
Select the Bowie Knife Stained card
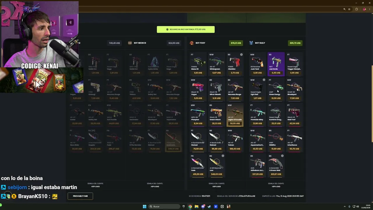coord(217,140)
